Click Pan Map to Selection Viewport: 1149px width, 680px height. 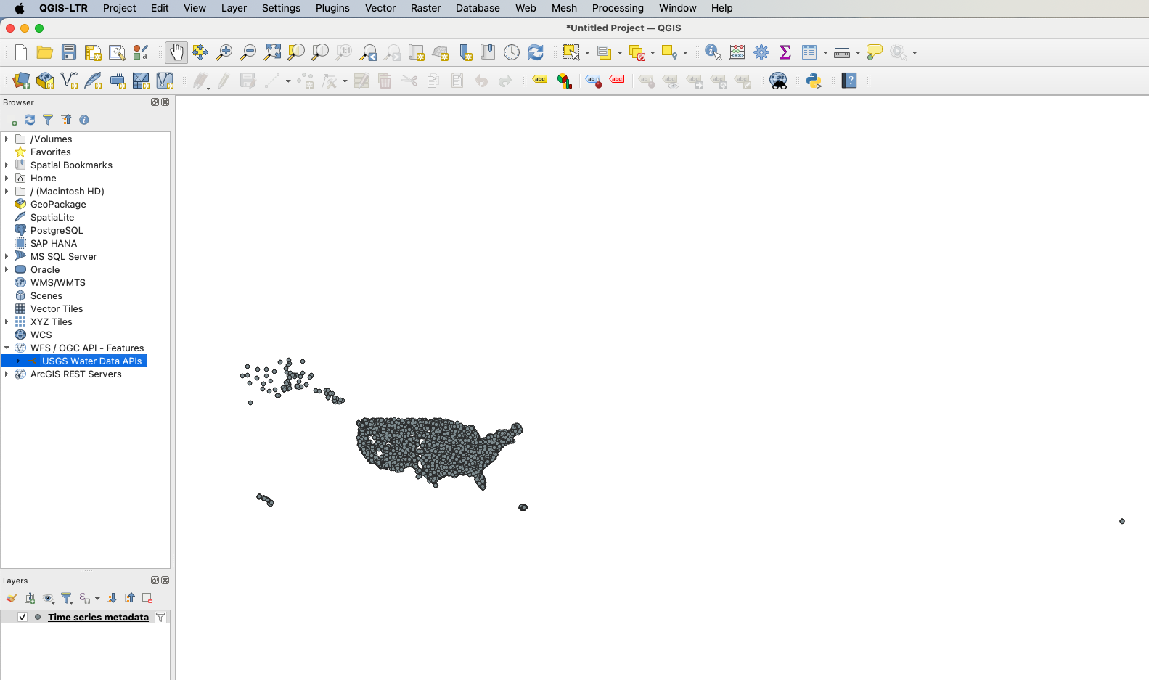200,52
